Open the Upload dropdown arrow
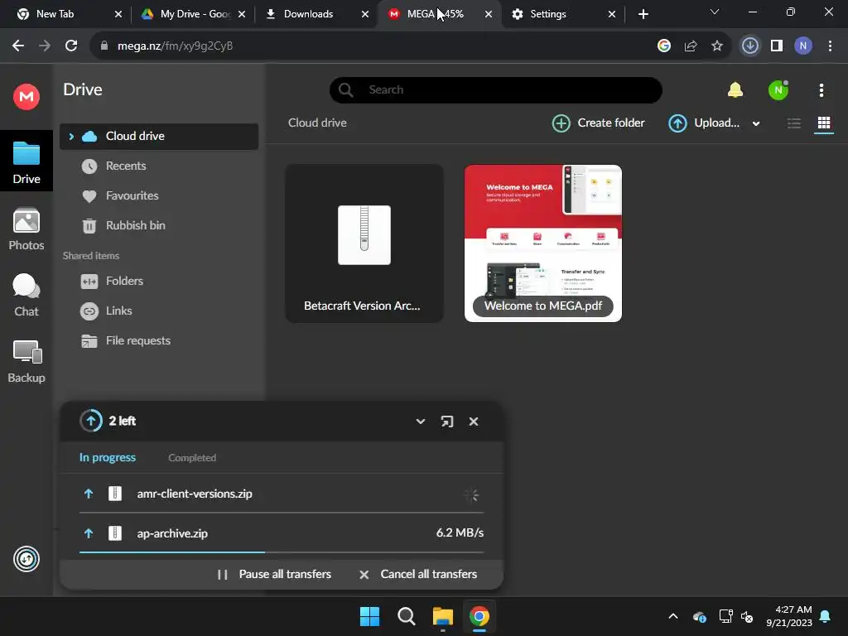 click(756, 124)
